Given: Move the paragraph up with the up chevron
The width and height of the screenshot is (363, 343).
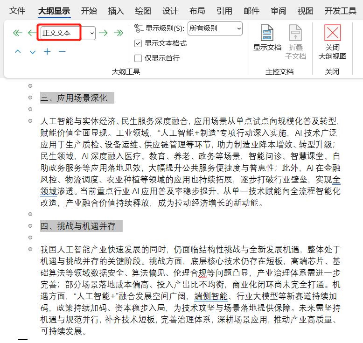Looking at the screenshot, I should coord(18,52).
